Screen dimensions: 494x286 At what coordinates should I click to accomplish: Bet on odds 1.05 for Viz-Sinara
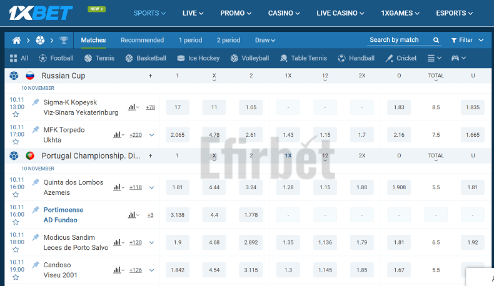point(251,107)
